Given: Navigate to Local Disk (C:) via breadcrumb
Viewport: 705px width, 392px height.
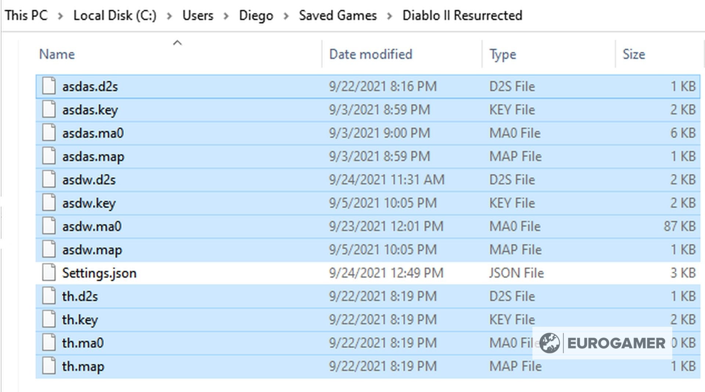Looking at the screenshot, I should 115,15.
